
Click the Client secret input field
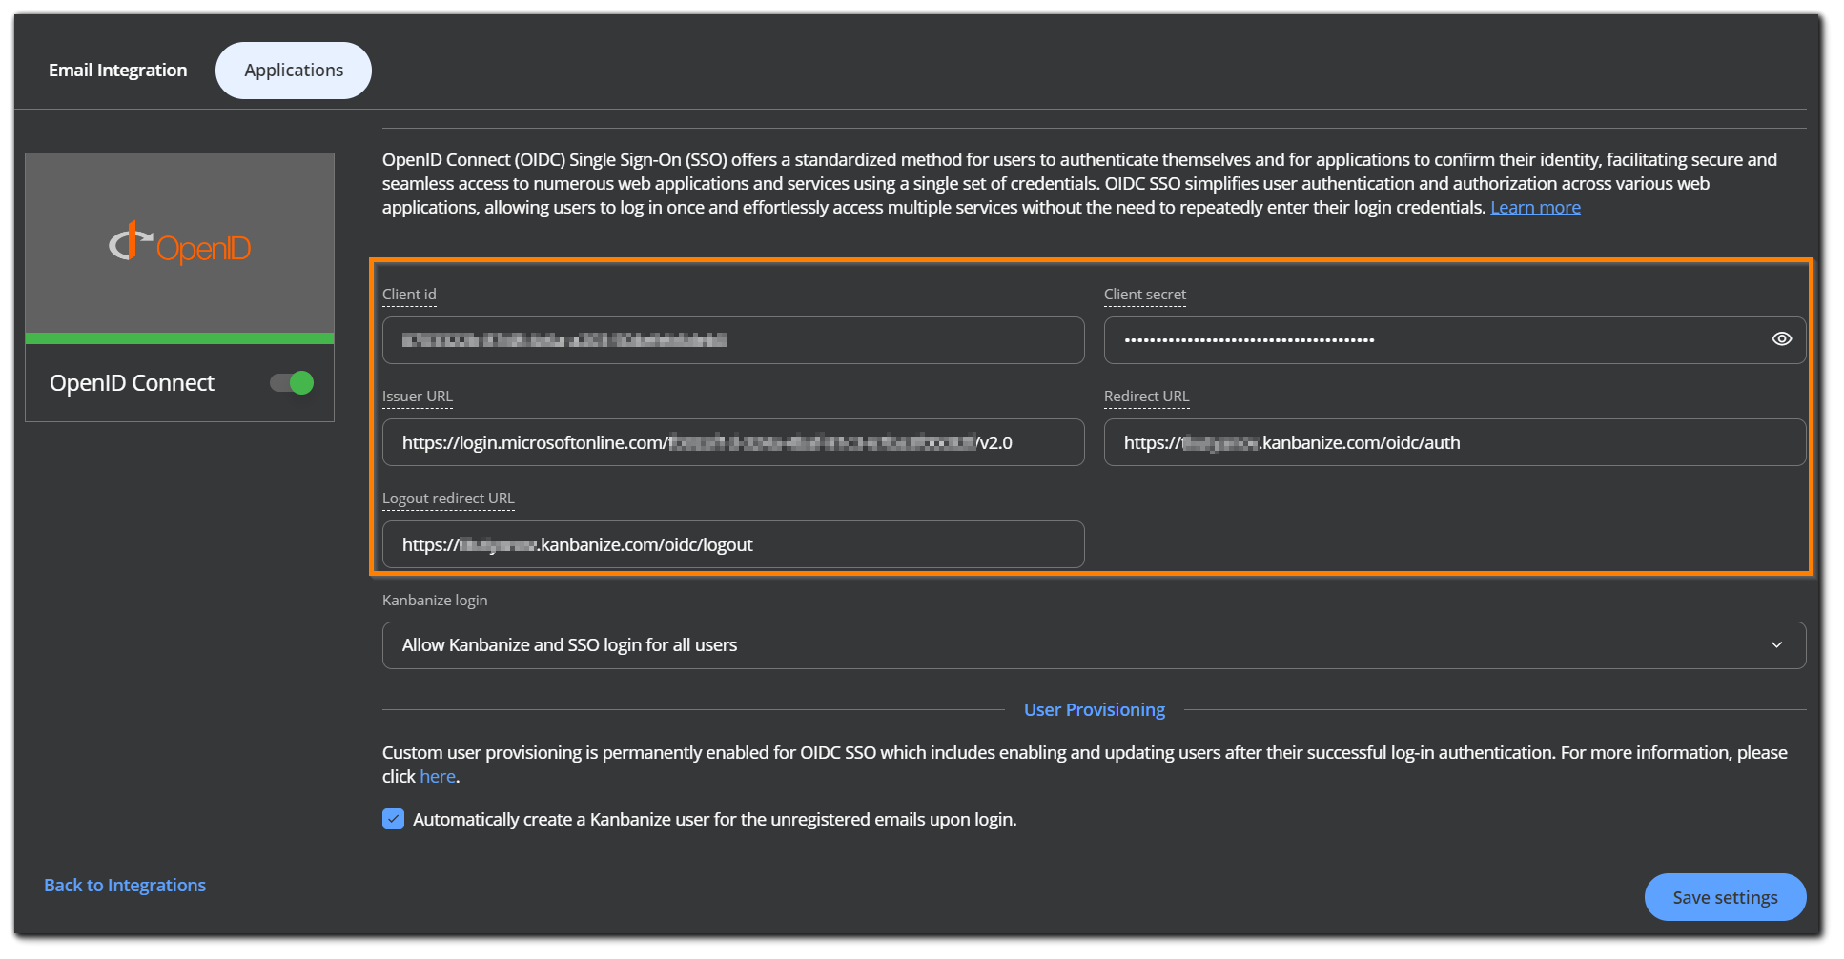[1455, 340]
